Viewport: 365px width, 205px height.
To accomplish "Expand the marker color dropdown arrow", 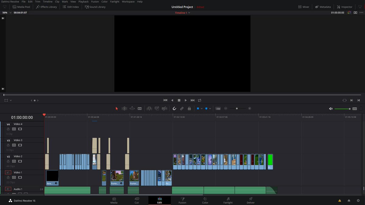I will pyautogui.click(x=210, y=108).
